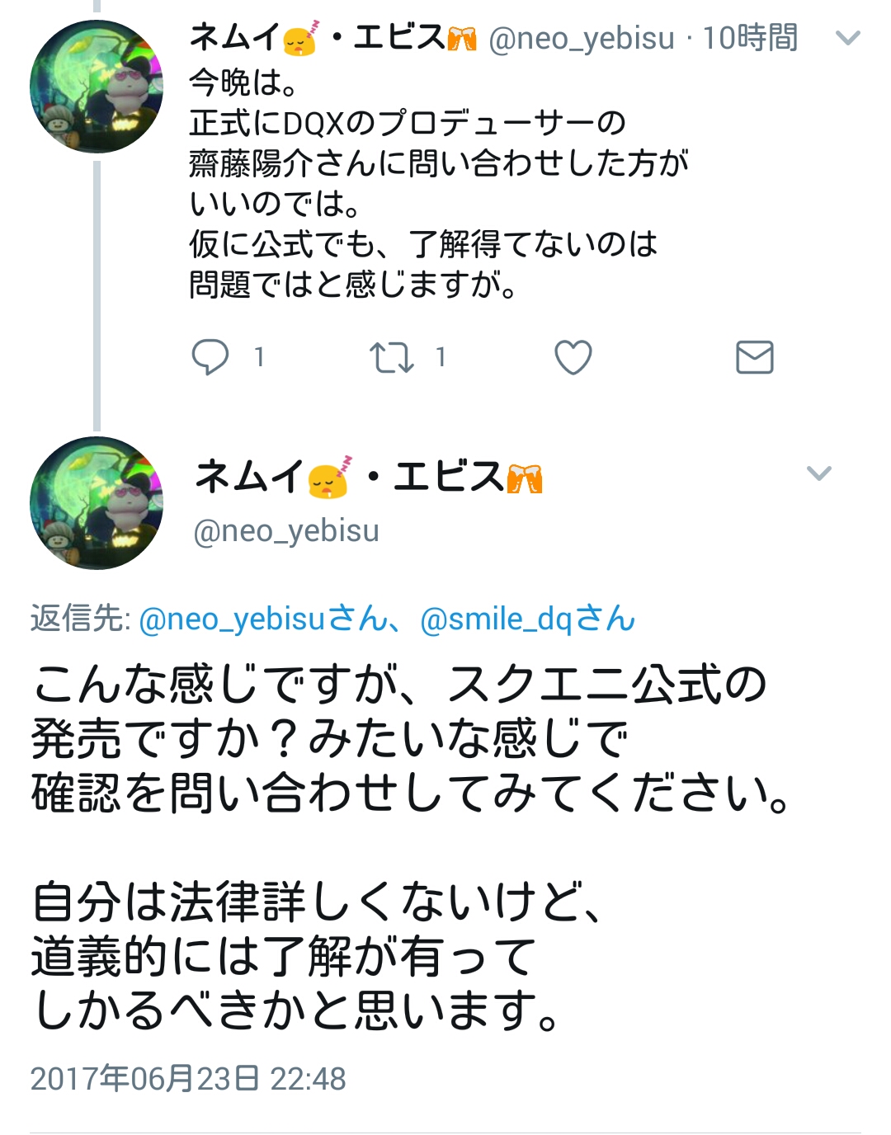Click the direct message envelope icon
The width and height of the screenshot is (891, 1135).
pos(754,357)
